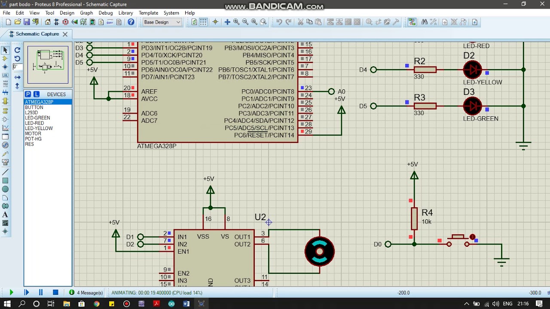Select the Wire Label (LBL) mode tool
550x309 pixels.
click(5, 76)
